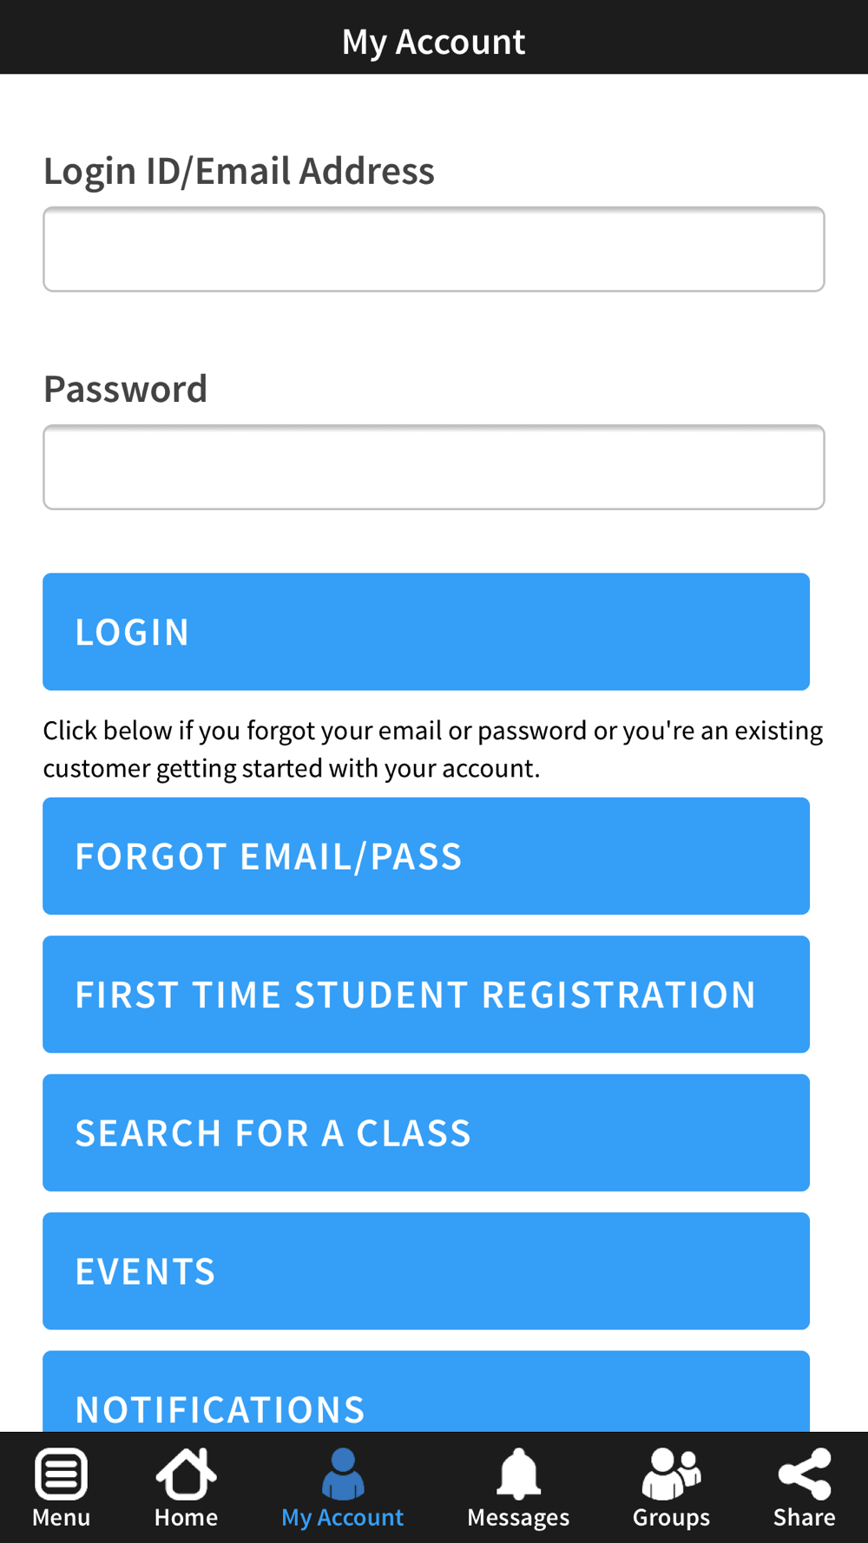The height and width of the screenshot is (1543, 868).
Task: Open the Messages bell icon
Action: 518,1474
